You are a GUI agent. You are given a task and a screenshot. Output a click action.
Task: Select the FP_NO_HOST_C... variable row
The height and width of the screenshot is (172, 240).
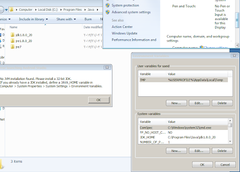point(183,132)
